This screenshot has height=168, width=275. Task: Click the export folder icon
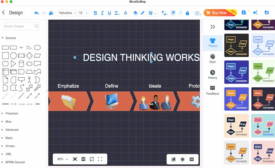click(267, 12)
